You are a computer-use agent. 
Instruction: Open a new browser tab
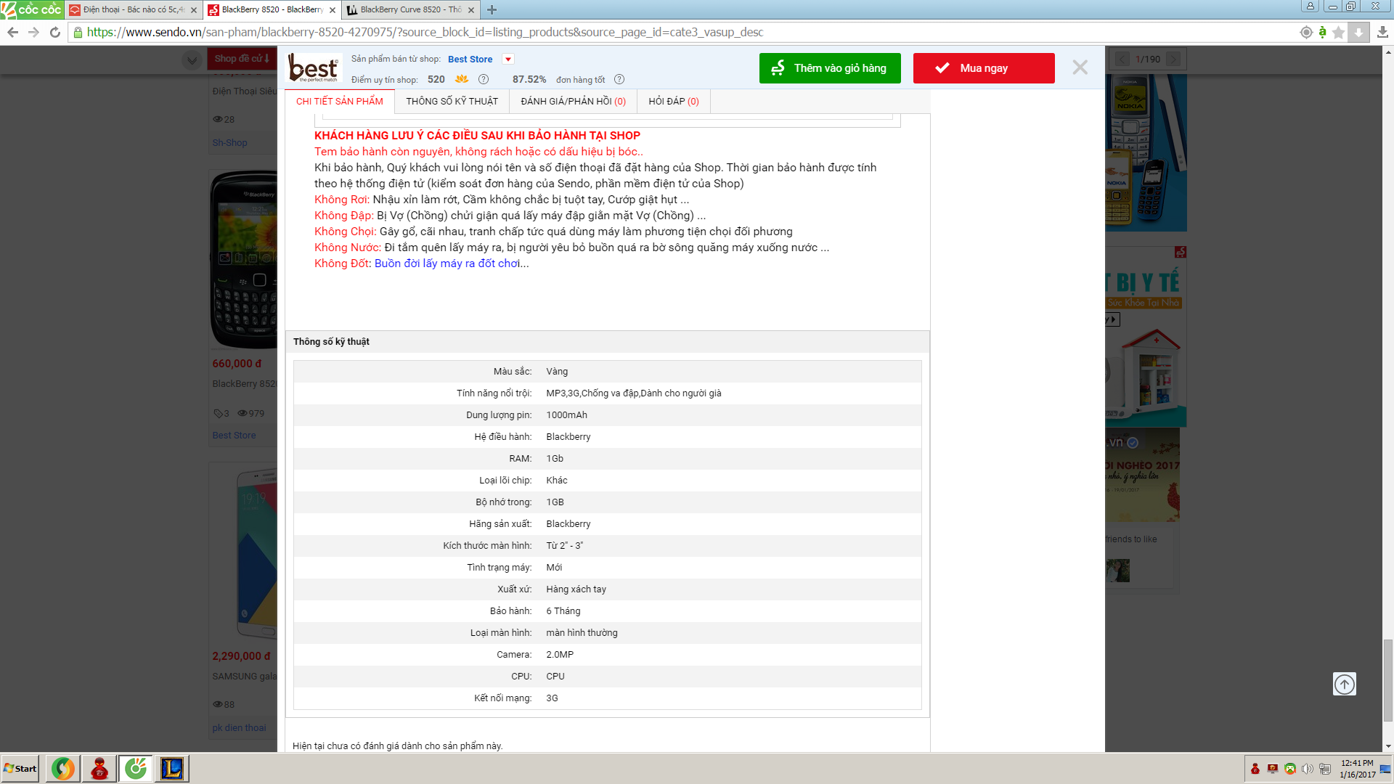pyautogui.click(x=492, y=9)
